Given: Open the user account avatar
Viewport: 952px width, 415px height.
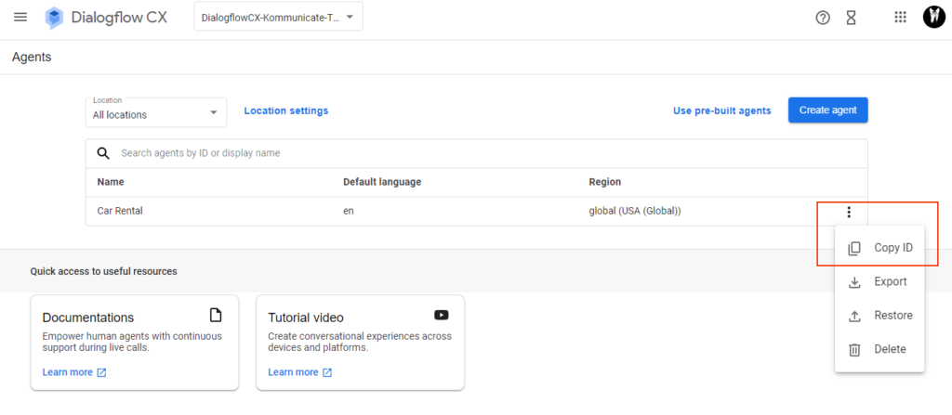Looking at the screenshot, I should pos(933,17).
